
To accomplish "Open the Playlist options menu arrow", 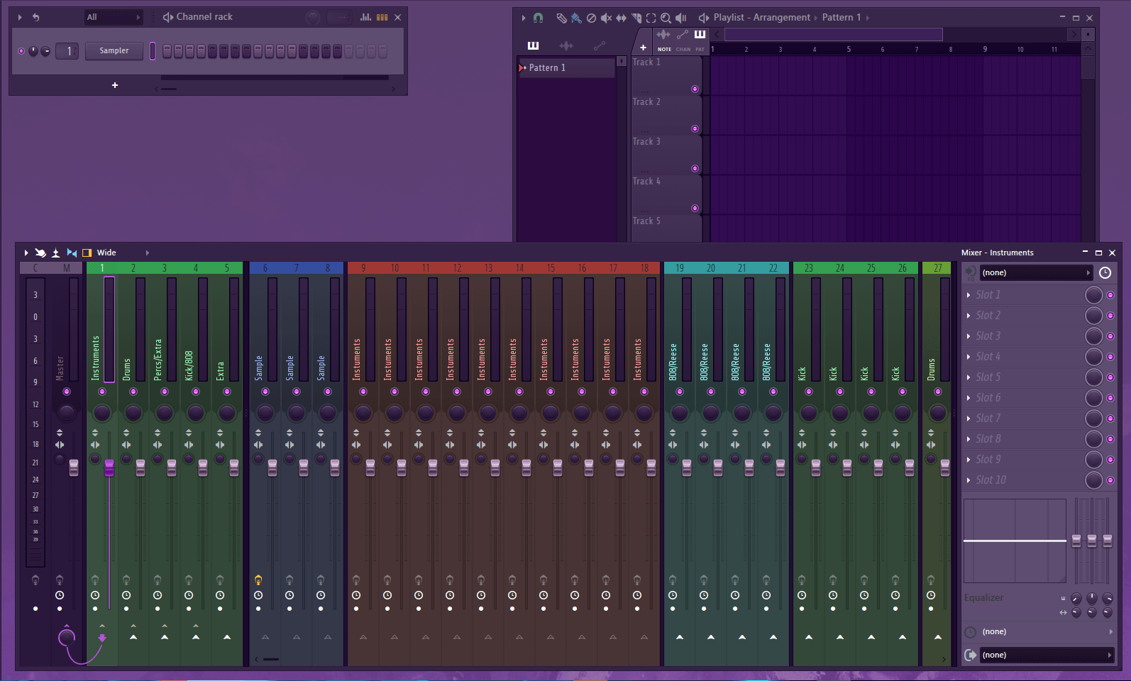I will tap(524, 18).
